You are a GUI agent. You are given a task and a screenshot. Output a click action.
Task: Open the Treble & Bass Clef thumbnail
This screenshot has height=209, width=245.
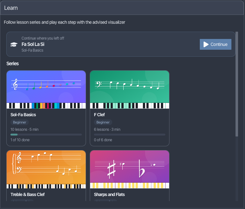point(46,169)
